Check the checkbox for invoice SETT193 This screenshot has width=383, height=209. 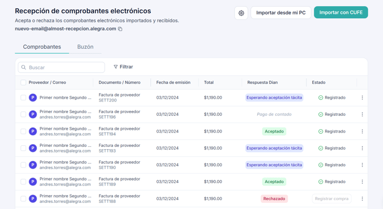click(23, 148)
